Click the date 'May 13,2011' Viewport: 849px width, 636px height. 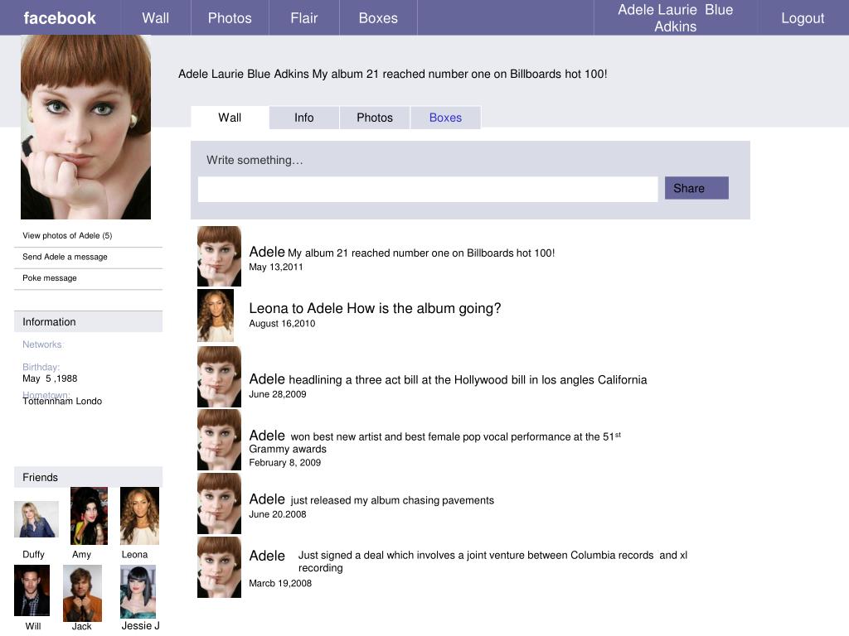(x=275, y=267)
